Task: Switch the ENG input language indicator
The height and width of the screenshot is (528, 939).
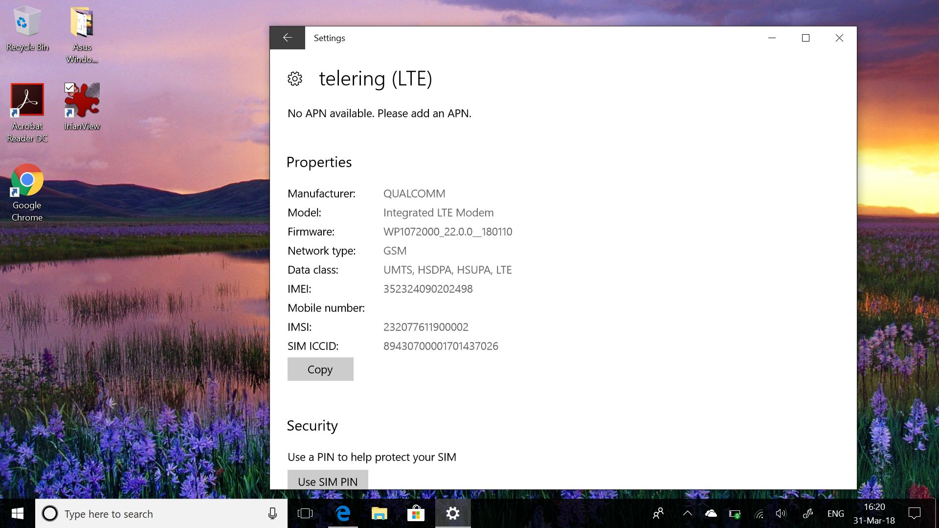Action: (x=835, y=513)
